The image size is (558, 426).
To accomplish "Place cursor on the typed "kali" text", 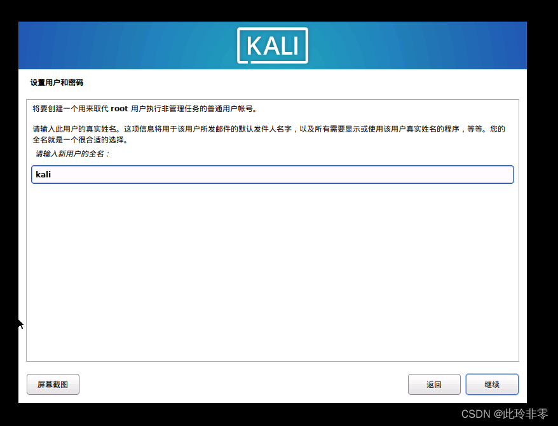I will 43,174.
